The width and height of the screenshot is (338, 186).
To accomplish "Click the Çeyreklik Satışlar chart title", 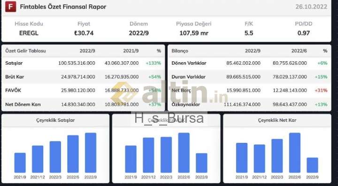I will tap(55, 120).
